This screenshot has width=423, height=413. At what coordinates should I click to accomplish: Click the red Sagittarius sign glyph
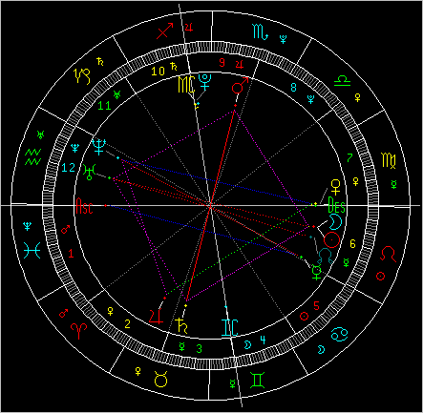click(x=165, y=31)
